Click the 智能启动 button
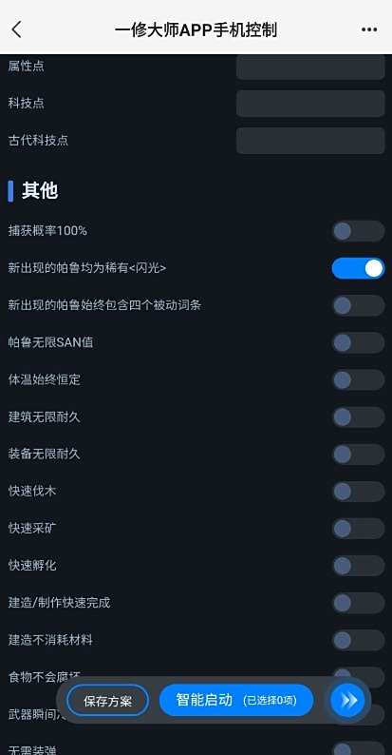392x755 pixels. pos(236,700)
